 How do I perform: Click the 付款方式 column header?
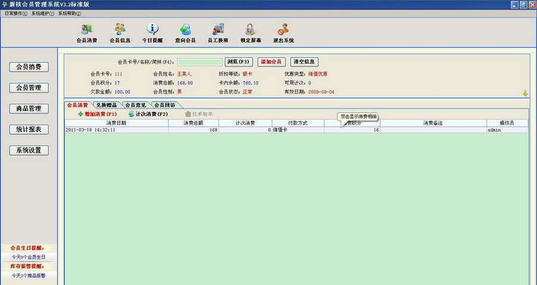tap(298, 123)
